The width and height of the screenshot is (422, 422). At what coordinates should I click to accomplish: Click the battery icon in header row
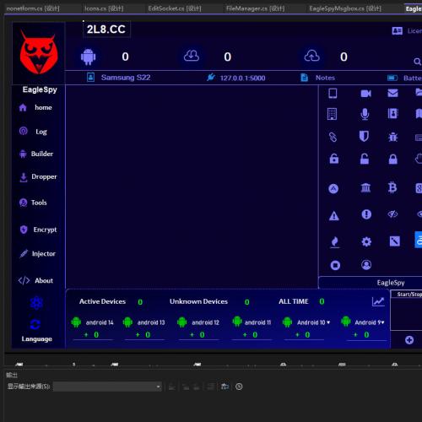coord(392,78)
